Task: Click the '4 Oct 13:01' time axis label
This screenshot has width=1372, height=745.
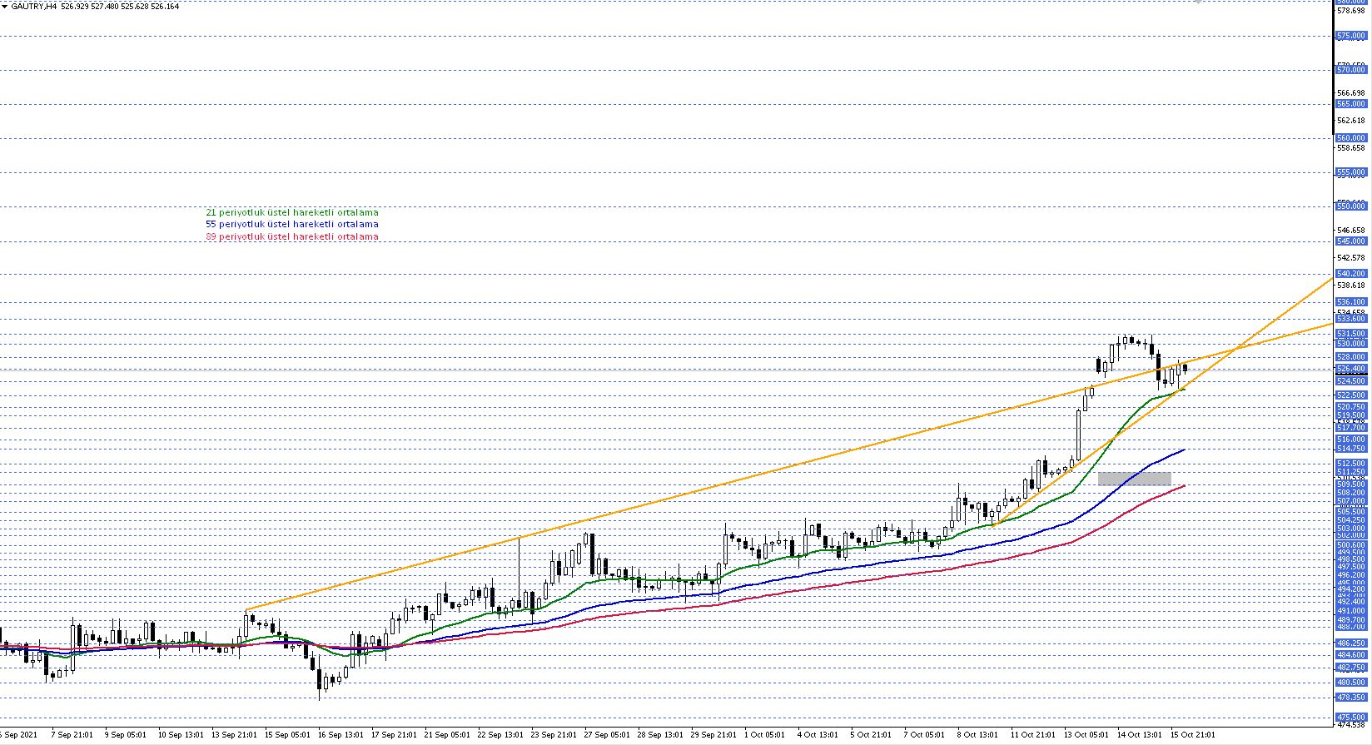Action: point(818,735)
